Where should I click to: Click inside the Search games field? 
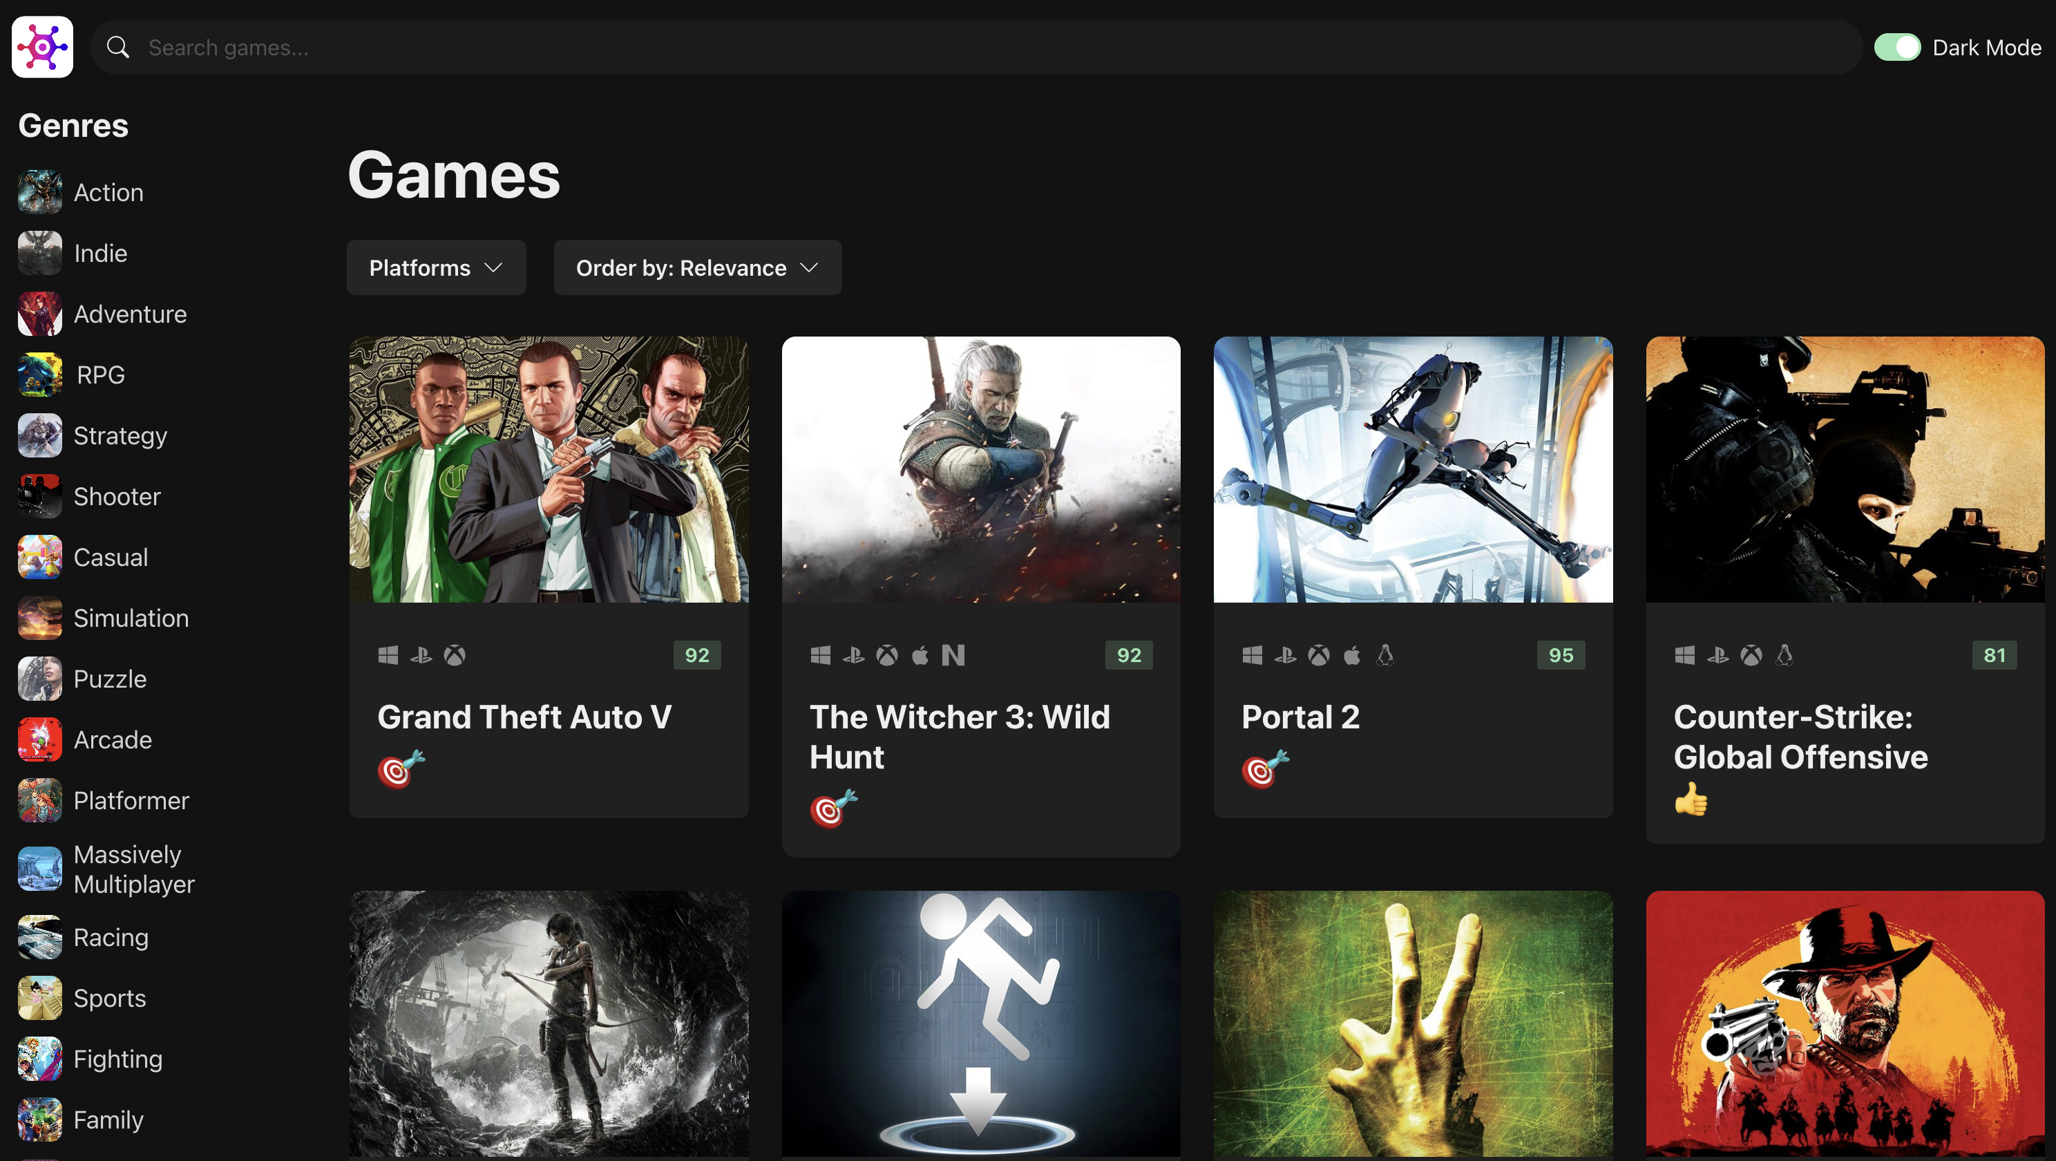pyautogui.click(x=976, y=47)
